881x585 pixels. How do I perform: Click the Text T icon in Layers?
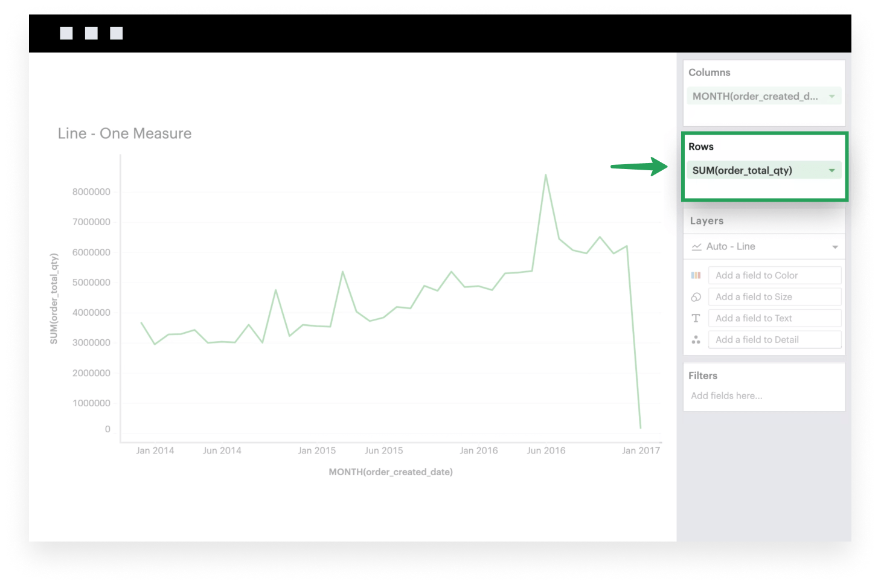click(696, 318)
